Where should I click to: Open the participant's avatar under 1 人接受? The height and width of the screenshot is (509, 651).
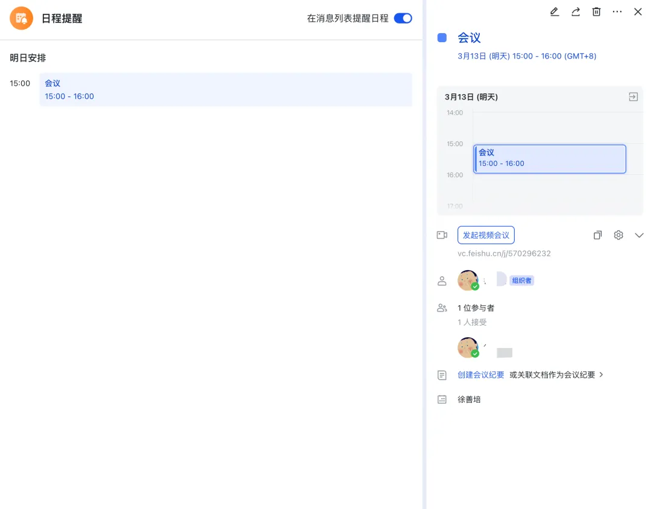pos(468,347)
